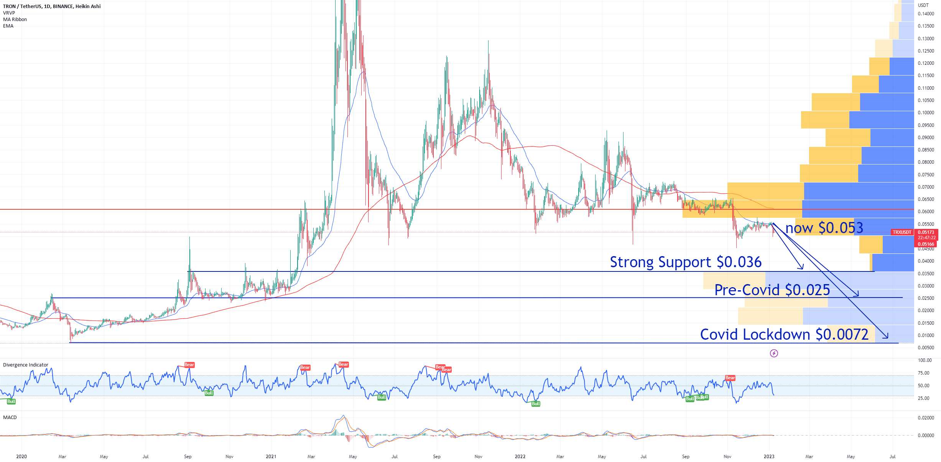
Task: Select the MA Ribbon indicator legend
Action: pyautogui.click(x=15, y=20)
